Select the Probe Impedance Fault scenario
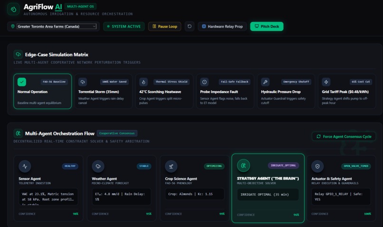Image resolution: width=383 pixels, height=227 pixels. pyautogui.click(x=225, y=91)
